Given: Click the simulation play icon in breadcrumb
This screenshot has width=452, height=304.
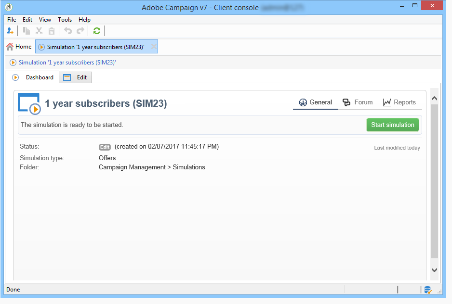Looking at the screenshot, I should coord(13,63).
